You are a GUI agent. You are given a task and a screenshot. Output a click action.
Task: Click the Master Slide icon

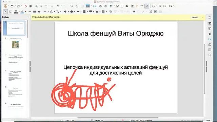(x=95, y=6)
